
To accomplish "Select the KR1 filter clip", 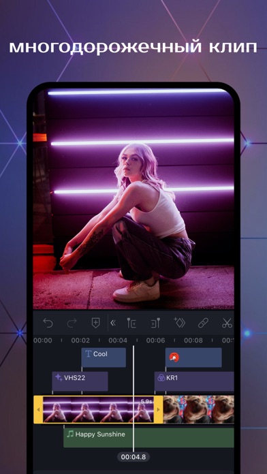I will point(194,381).
